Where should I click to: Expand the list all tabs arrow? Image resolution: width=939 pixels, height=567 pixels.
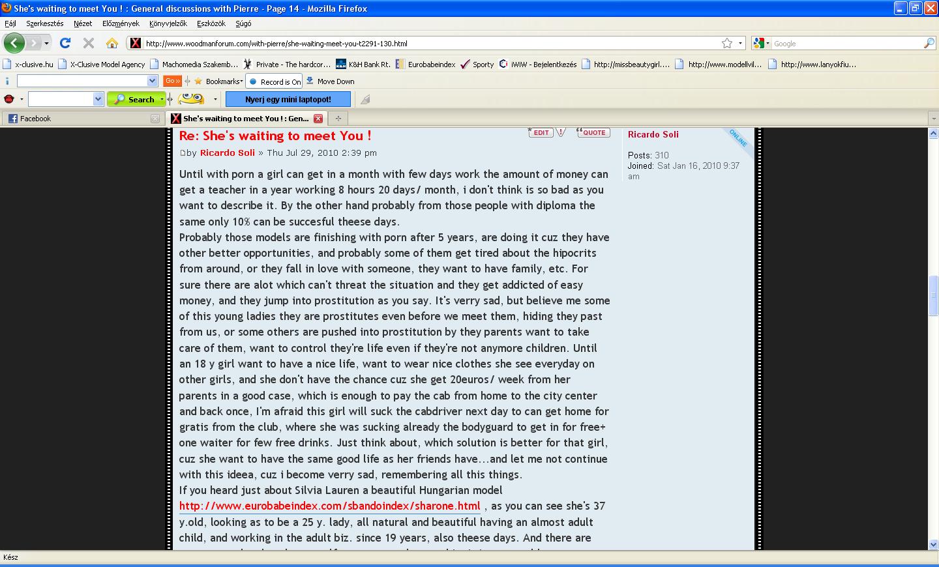click(933, 119)
